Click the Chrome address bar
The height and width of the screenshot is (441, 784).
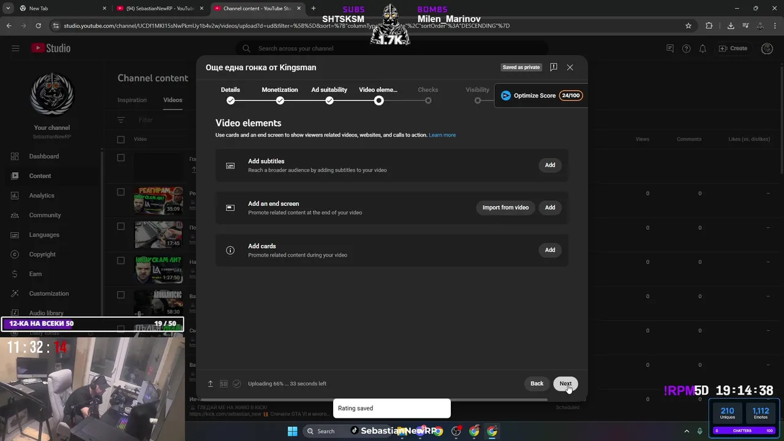(367, 26)
